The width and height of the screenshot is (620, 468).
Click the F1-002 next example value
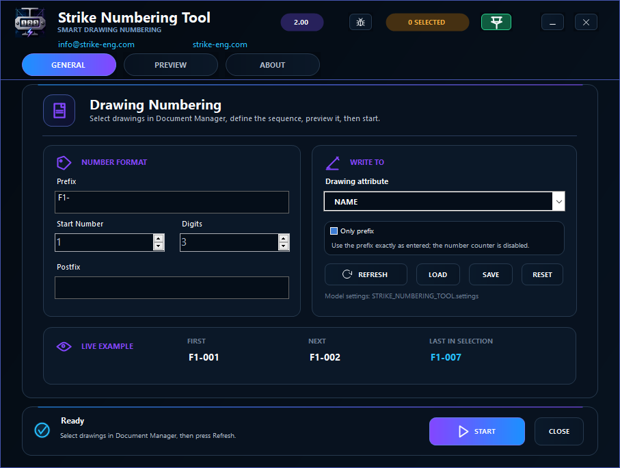coord(325,357)
